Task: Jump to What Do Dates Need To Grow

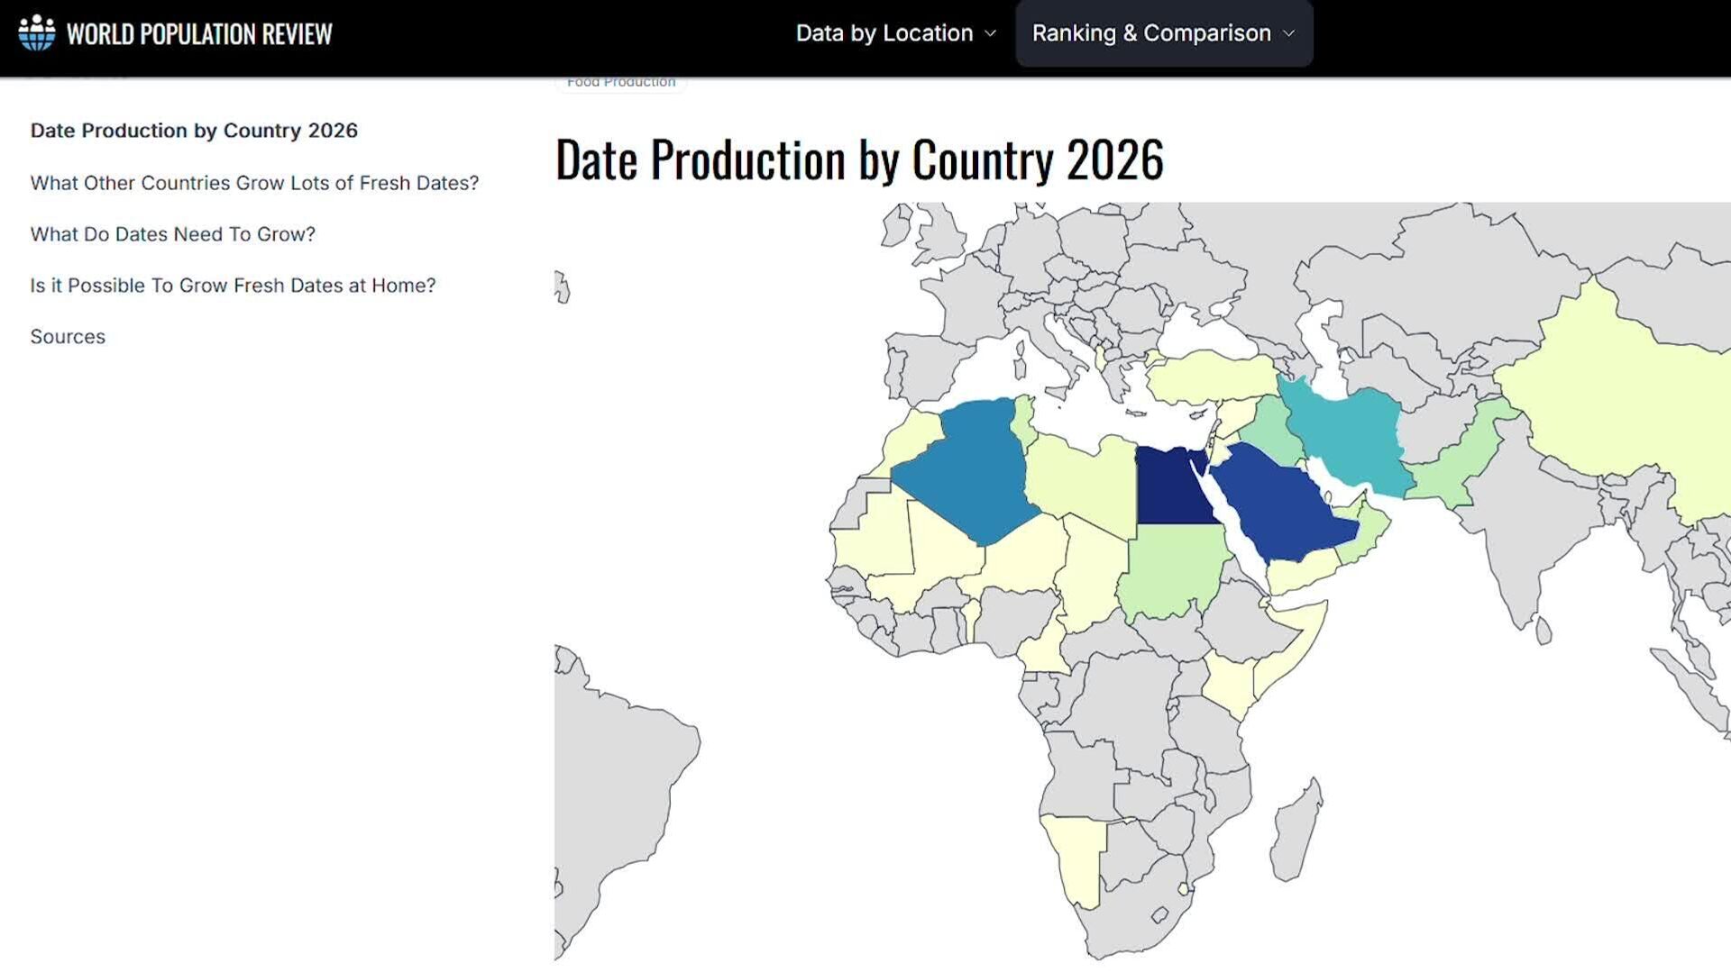Action: (172, 234)
